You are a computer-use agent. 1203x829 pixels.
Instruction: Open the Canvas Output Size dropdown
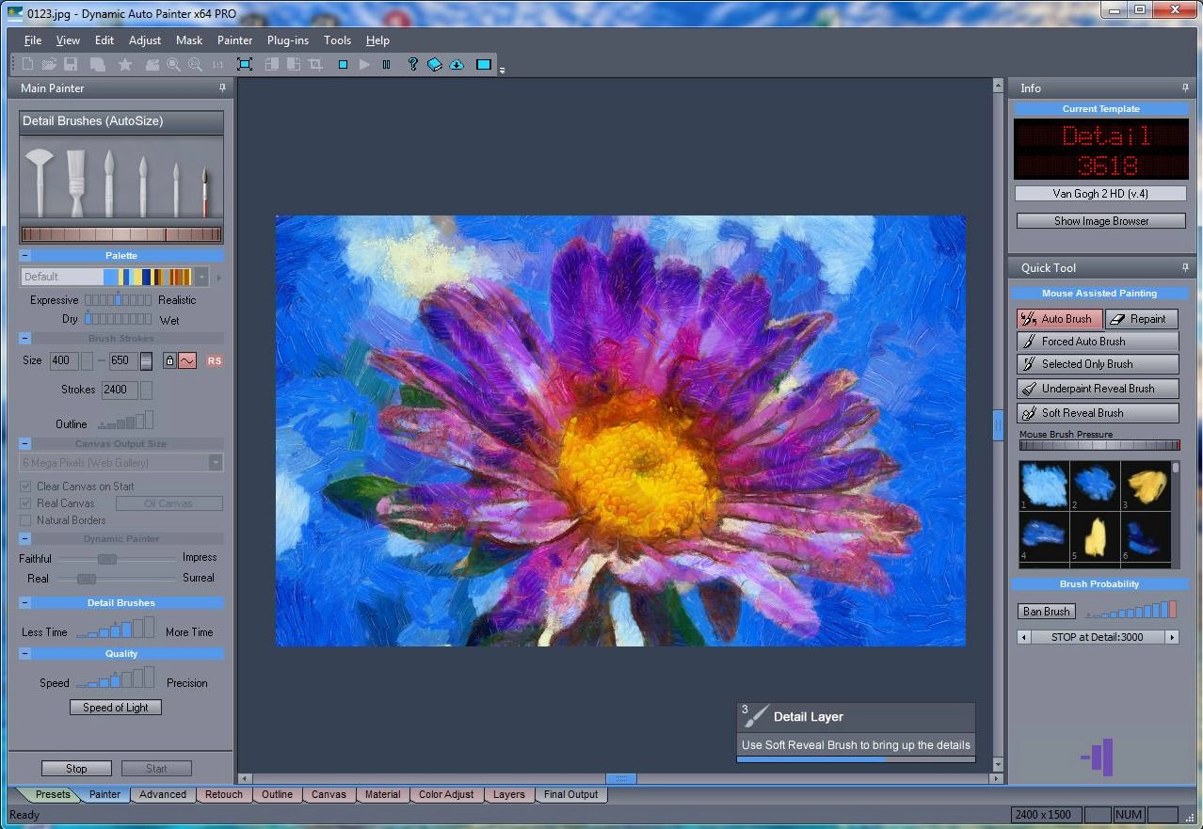tap(216, 462)
